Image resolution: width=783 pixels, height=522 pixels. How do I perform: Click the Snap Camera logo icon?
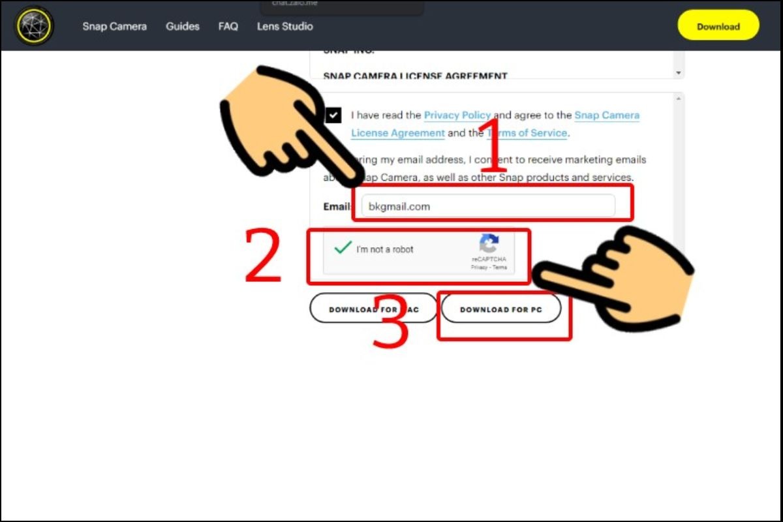tap(35, 27)
